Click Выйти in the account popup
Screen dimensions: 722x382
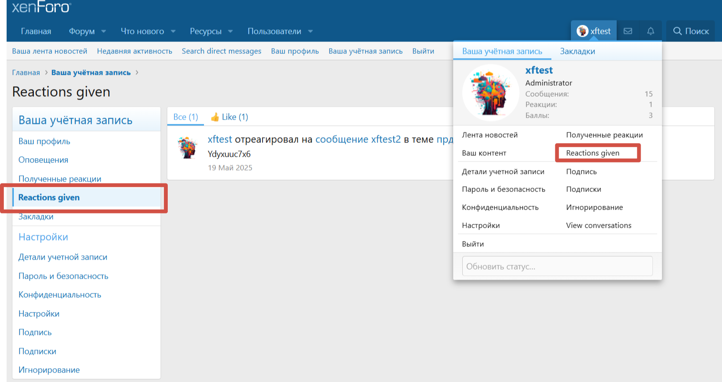(473, 244)
